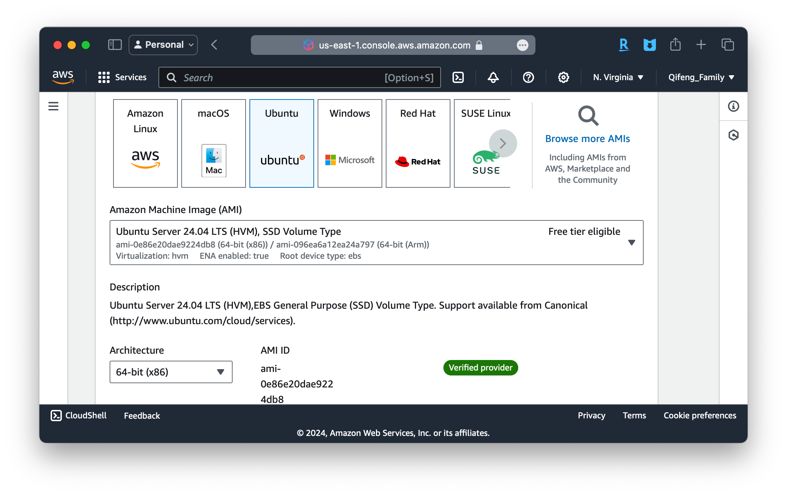Click the AMI ID value ami-0e86e20dae9224db8

point(297,384)
